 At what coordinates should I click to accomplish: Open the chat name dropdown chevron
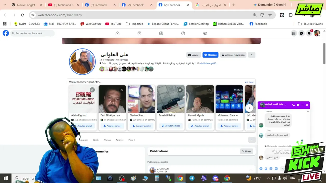(x=285, y=105)
